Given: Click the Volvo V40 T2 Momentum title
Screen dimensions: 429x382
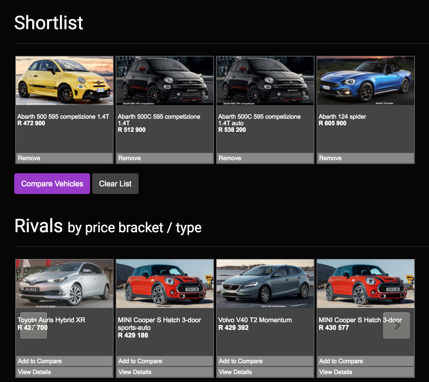Looking at the screenshot, I should pos(255,320).
